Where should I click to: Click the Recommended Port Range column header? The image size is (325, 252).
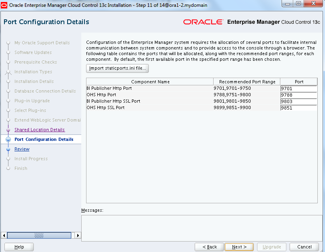point(247,82)
